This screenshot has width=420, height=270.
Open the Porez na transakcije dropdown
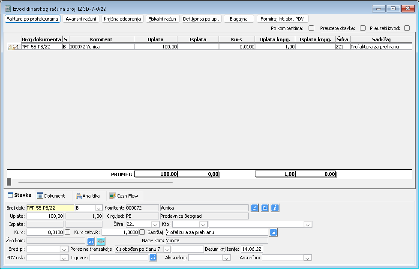click(x=167, y=249)
